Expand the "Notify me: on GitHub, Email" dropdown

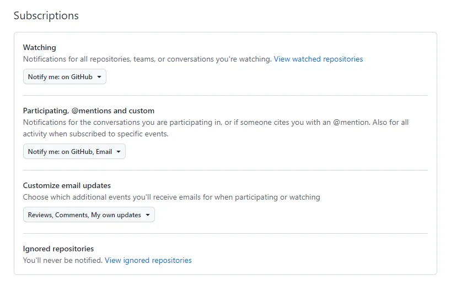74,152
